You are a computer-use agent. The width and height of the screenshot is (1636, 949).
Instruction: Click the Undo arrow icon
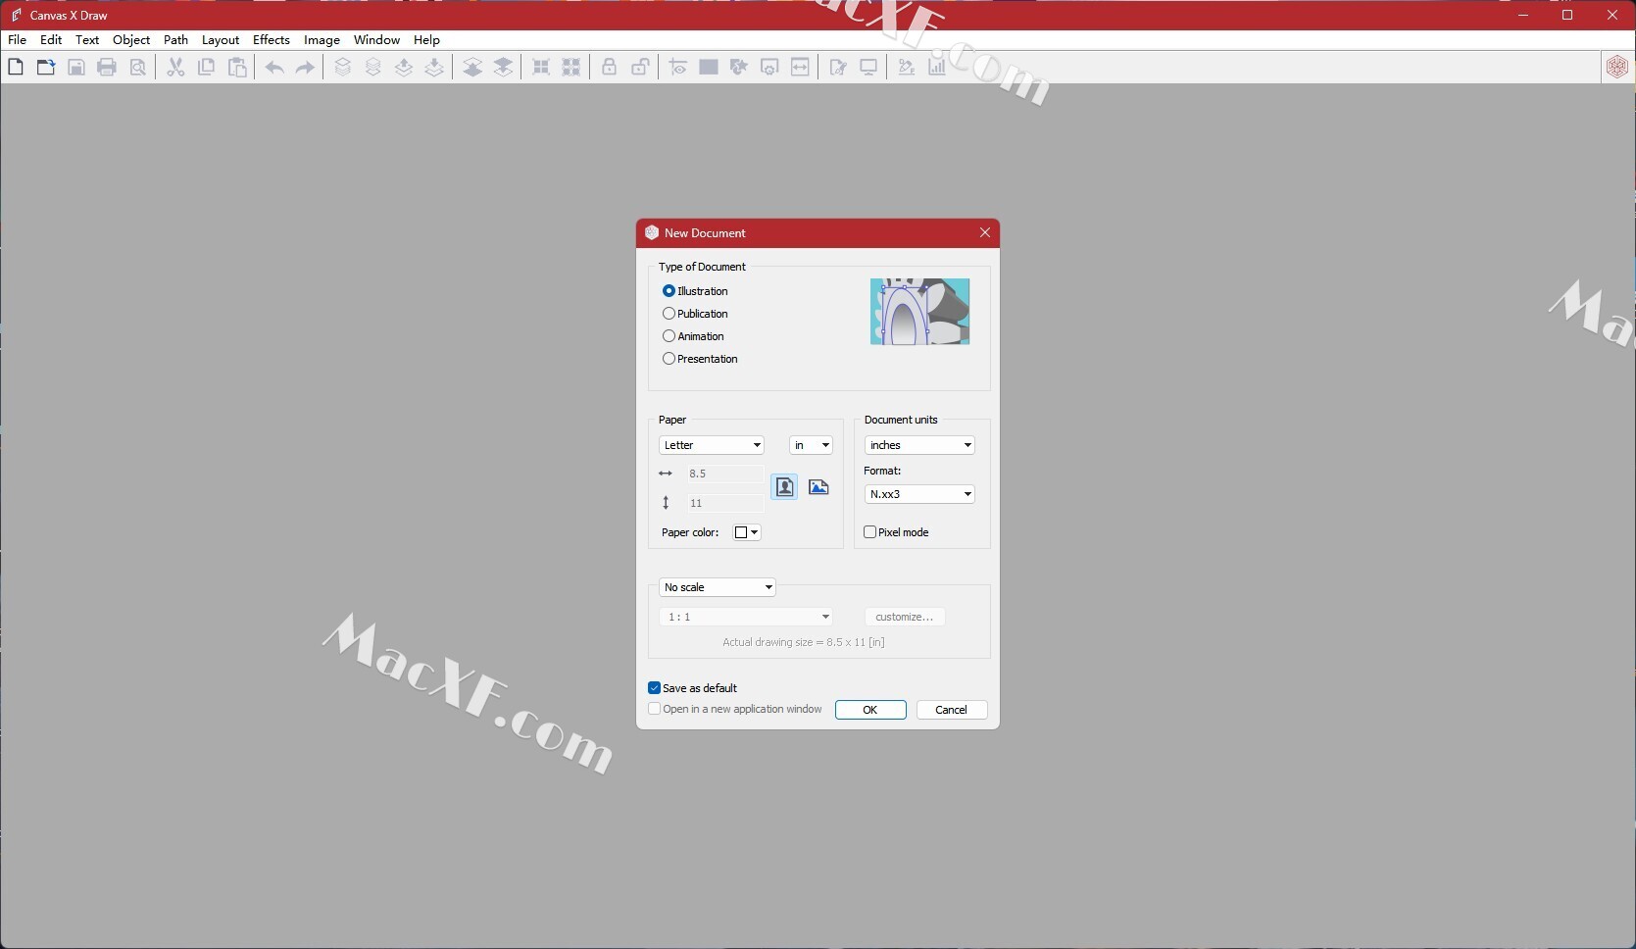(274, 67)
